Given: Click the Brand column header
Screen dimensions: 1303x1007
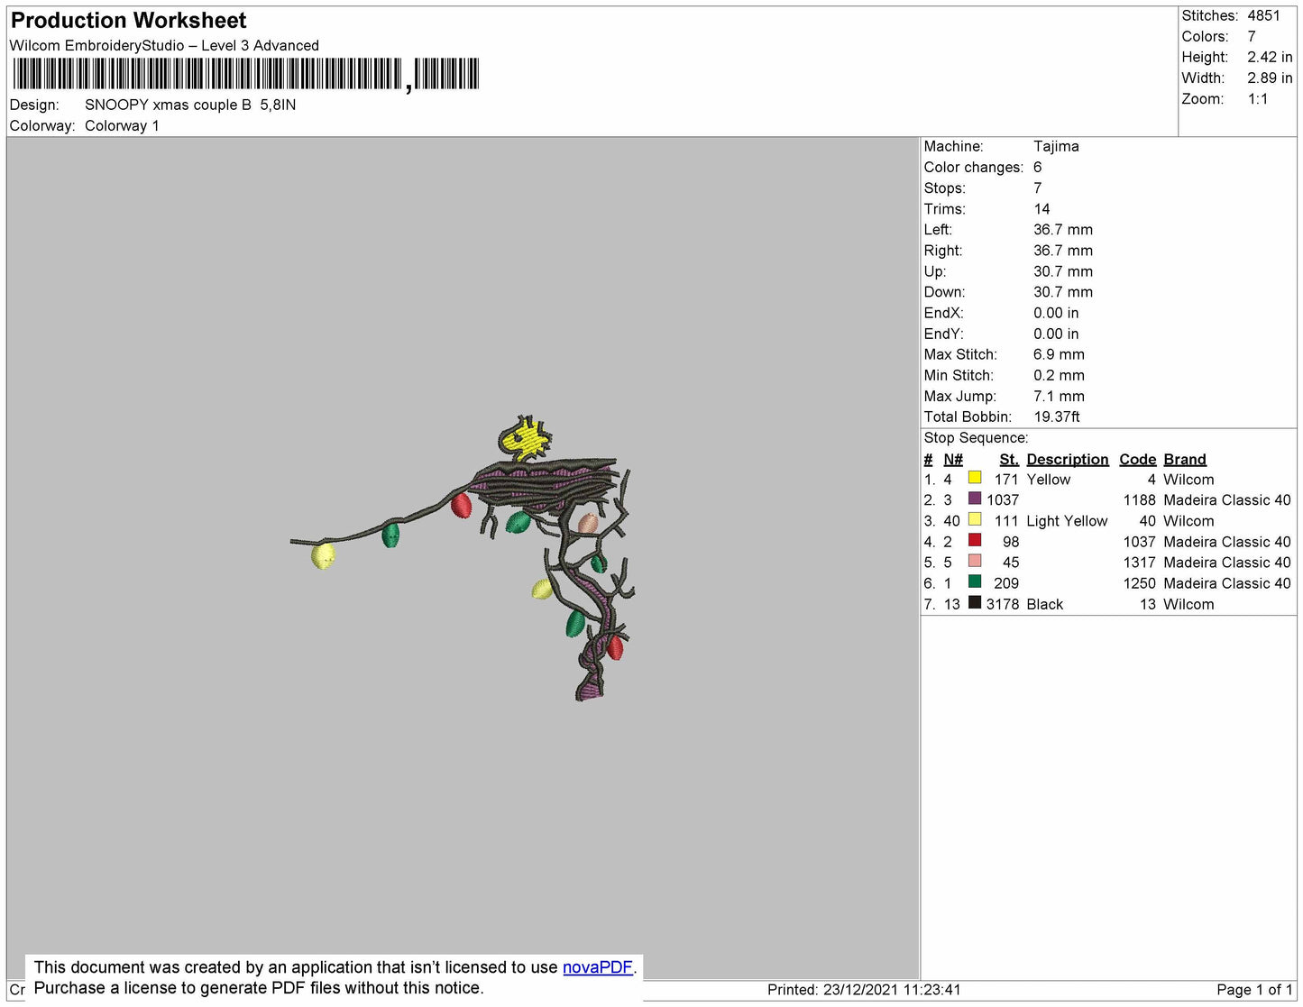Looking at the screenshot, I should tap(1185, 459).
